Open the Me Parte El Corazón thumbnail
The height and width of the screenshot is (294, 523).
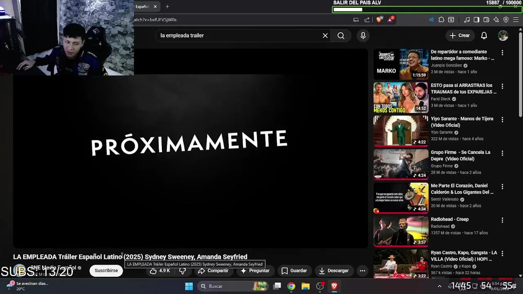(401, 198)
